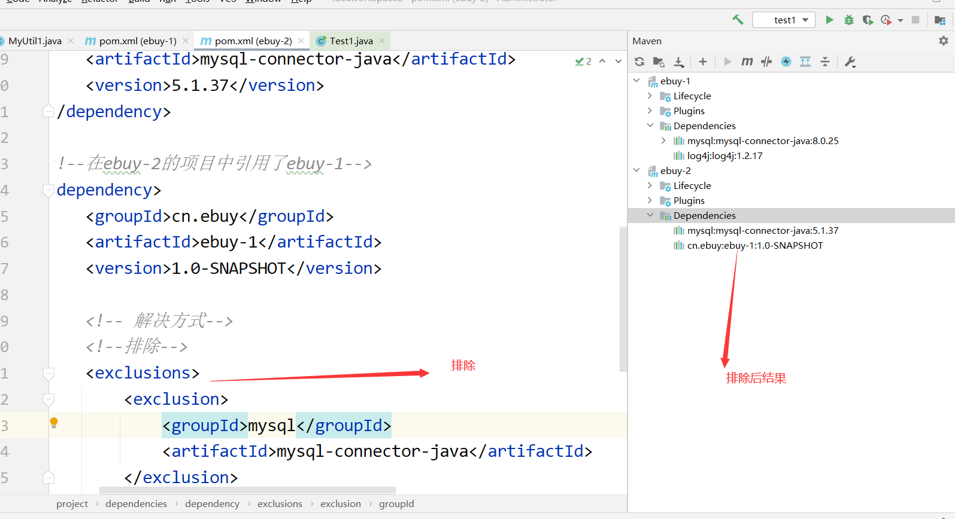Screen dimensions: 955x519
Task: Collapse the ebuy-2 project node
Action: pyautogui.click(x=636, y=170)
